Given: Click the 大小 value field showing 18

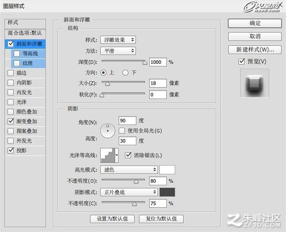Looking at the screenshot, I should [x=158, y=83].
